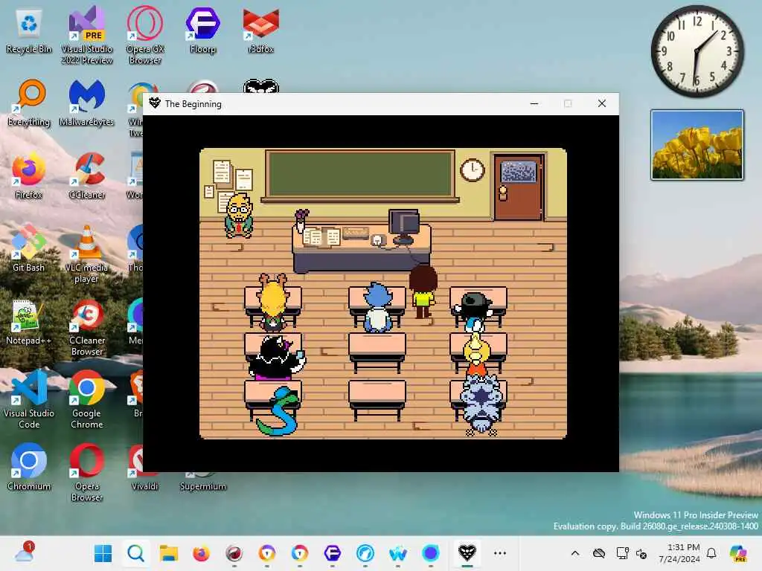Select the Malwarebytes desktop icon
The height and width of the screenshot is (571, 762).
[87, 103]
